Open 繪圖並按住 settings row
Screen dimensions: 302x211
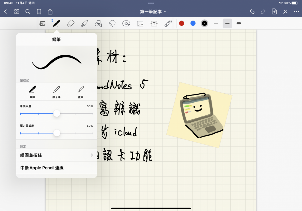[x=57, y=155]
